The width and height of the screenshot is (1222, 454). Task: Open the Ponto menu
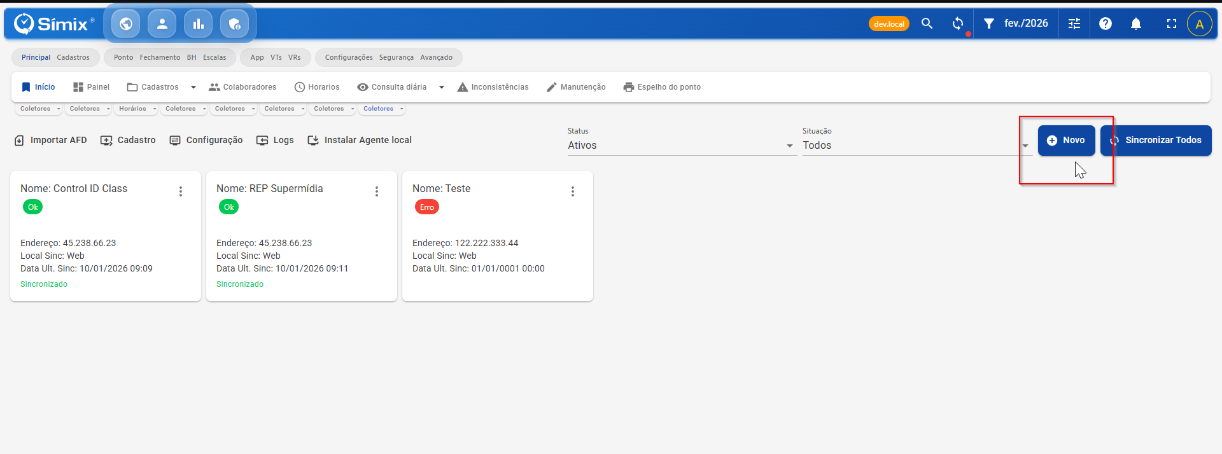[x=123, y=57]
